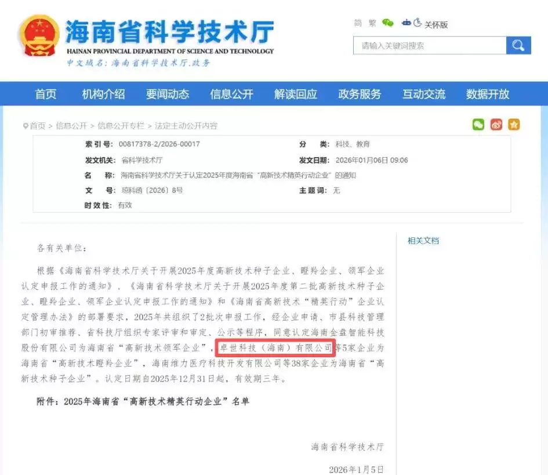The height and width of the screenshot is (475, 548).
Task: Open the WeChat icon in header
Action: click(387, 23)
